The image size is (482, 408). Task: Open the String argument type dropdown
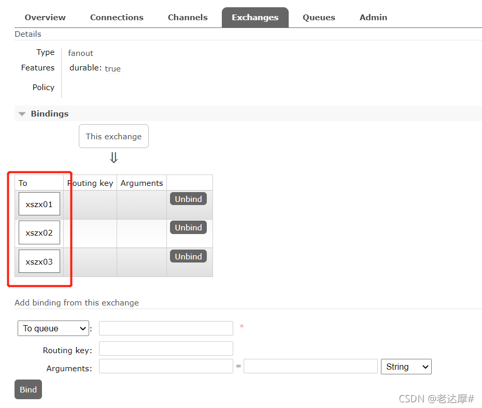coord(406,367)
